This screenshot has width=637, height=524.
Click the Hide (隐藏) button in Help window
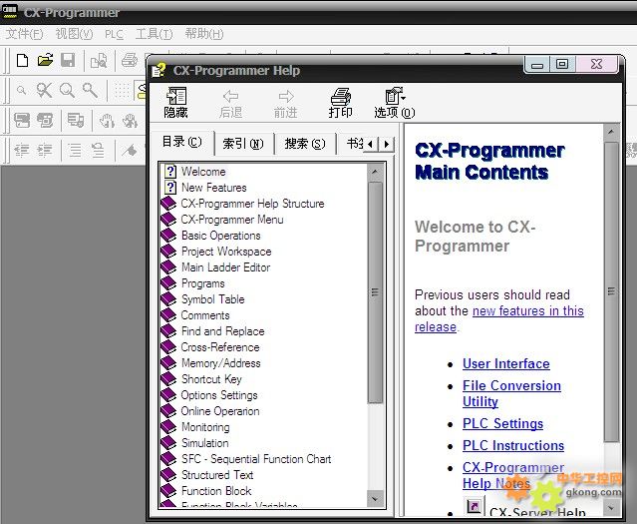point(175,103)
